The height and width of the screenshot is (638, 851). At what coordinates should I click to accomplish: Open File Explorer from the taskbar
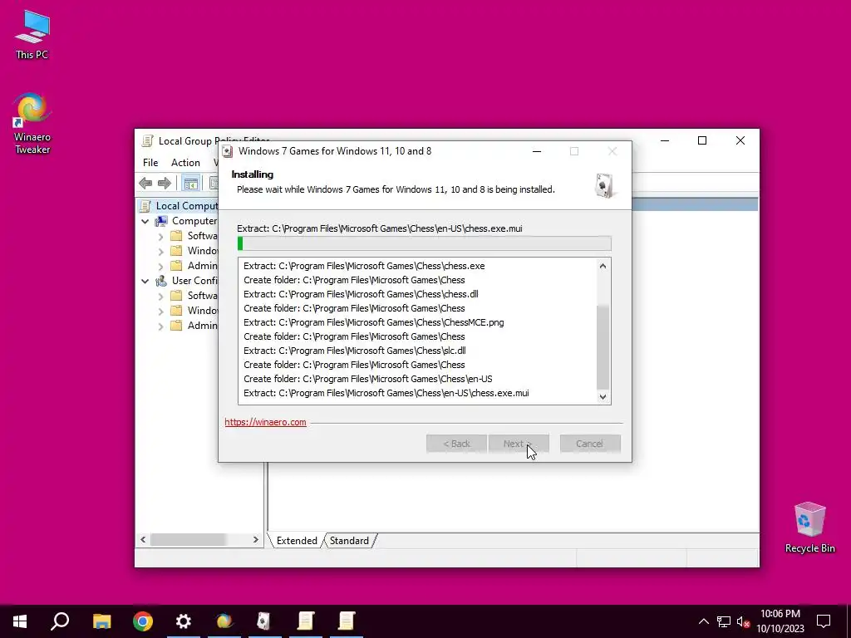101,621
